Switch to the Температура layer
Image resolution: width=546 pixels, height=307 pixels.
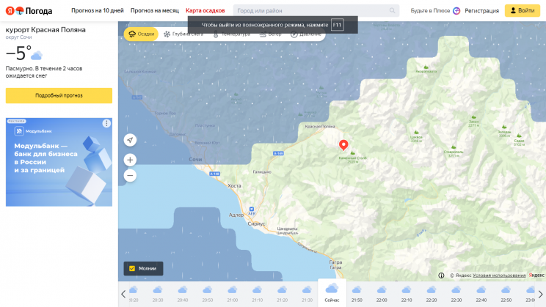pyautogui.click(x=232, y=34)
